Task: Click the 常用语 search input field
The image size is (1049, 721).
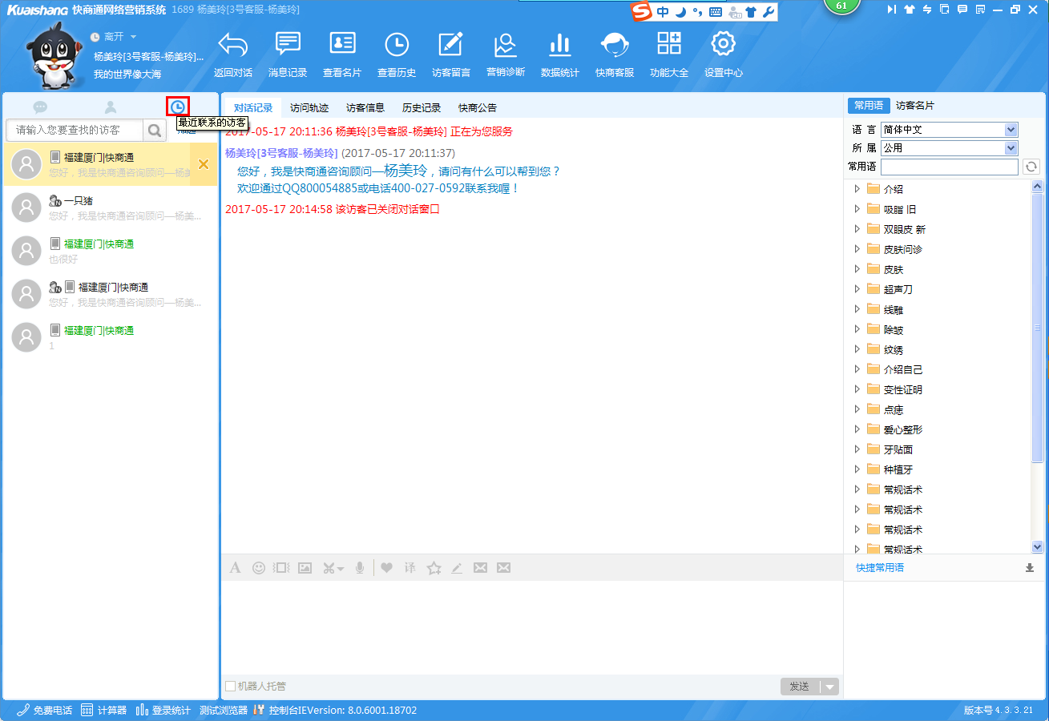Action: click(x=949, y=167)
